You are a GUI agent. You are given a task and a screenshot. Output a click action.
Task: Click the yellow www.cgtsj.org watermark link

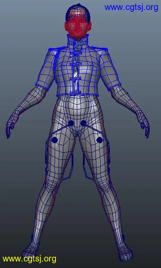tap(29, 259)
